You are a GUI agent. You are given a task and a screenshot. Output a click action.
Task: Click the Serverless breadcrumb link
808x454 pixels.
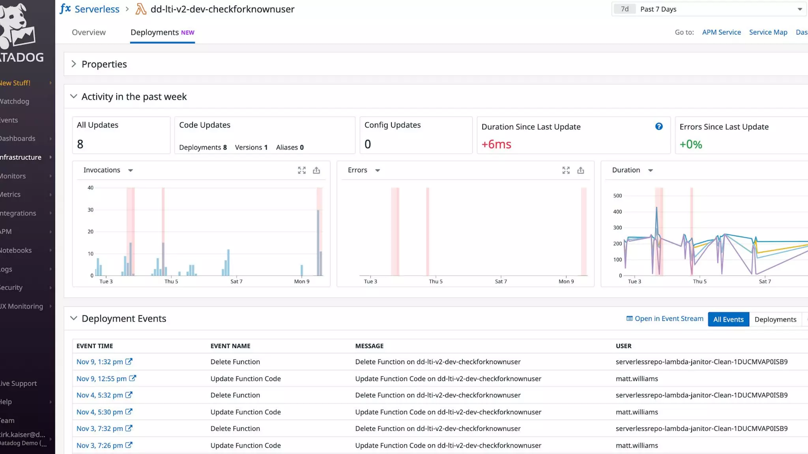coord(97,9)
